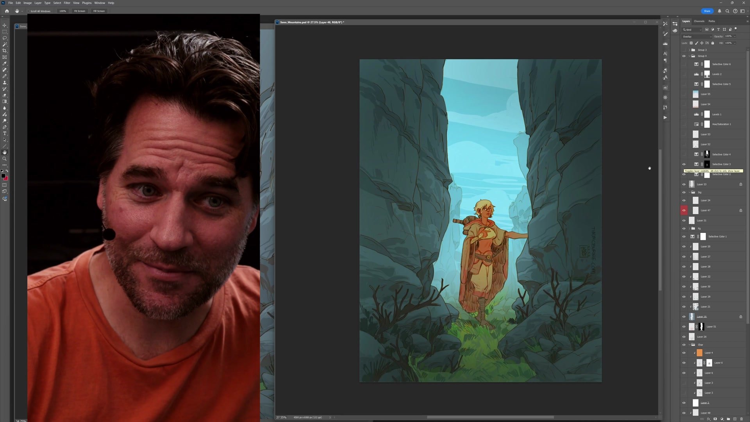The image size is (750, 422).
Task: Expand the collapsed Group 3 folder
Action: click(689, 50)
